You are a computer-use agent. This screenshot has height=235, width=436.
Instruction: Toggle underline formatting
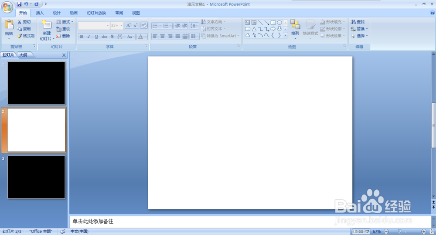96,37
